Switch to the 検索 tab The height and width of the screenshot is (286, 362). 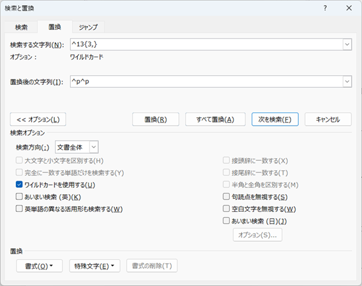click(21, 27)
